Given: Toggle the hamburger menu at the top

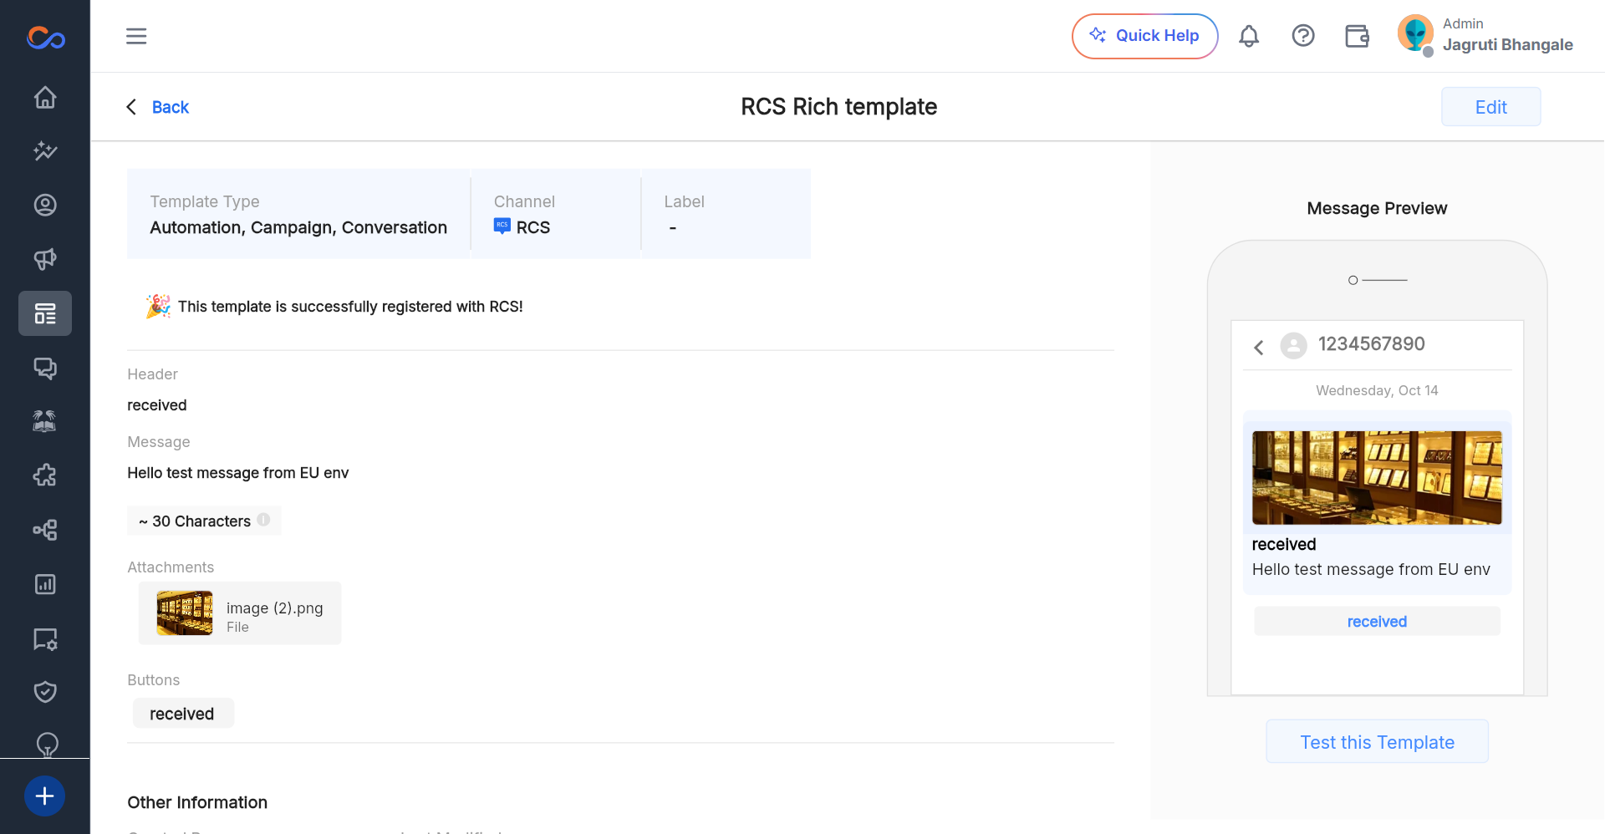Looking at the screenshot, I should (x=136, y=36).
